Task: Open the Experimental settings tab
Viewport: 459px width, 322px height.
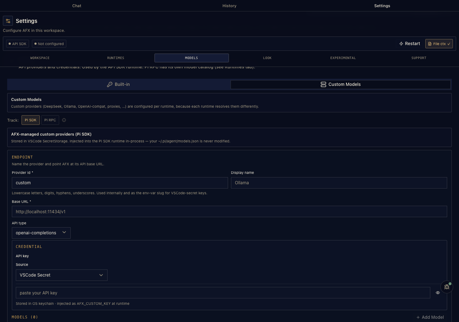Action: [x=343, y=58]
